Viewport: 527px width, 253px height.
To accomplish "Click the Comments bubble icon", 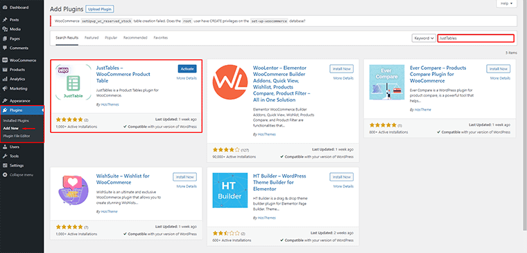I will 5,48.
